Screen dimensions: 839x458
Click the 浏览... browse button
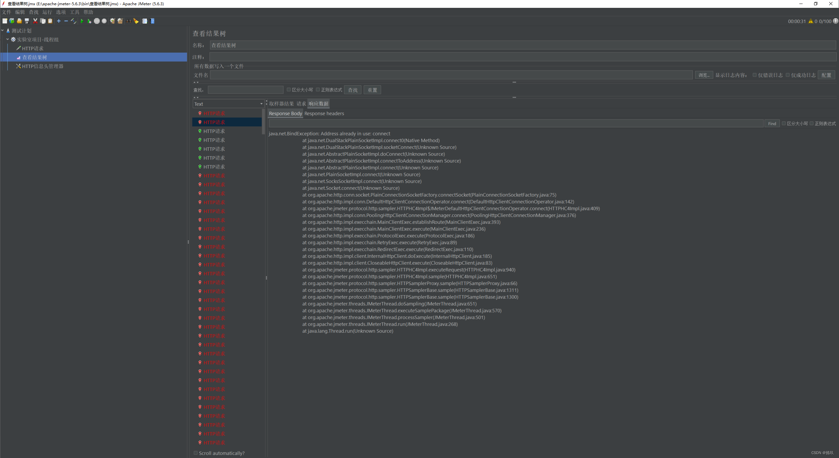point(704,75)
